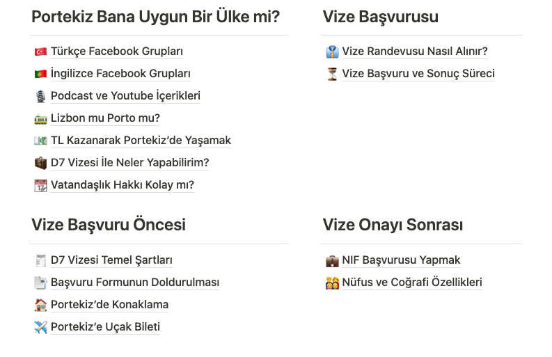Open Türkçe Facebook Grupları page

tap(116, 51)
